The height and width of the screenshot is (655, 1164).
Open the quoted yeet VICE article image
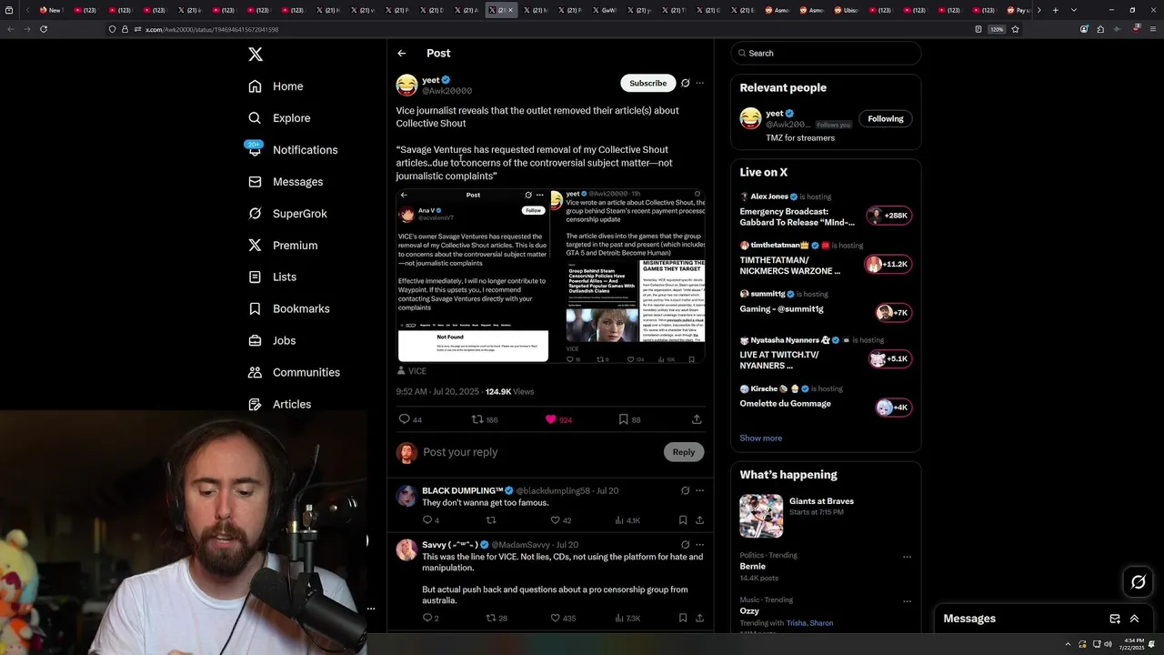tap(627, 276)
